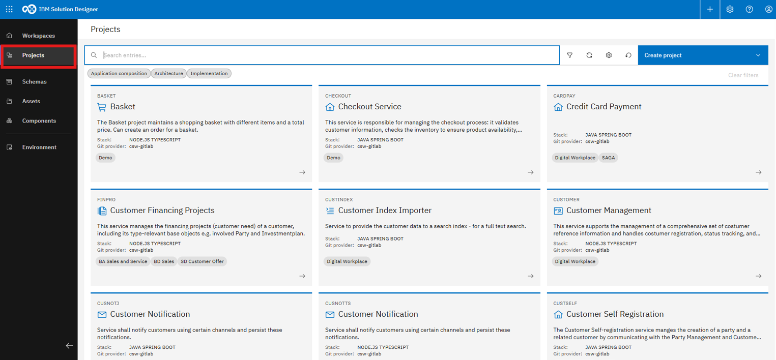Toggle the Architecture filter tag
Viewport: 776px width, 360px height.
click(x=168, y=74)
